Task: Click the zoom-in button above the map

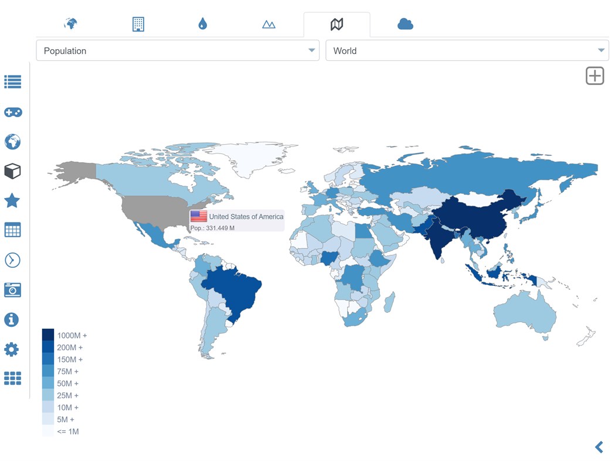Action: click(594, 75)
